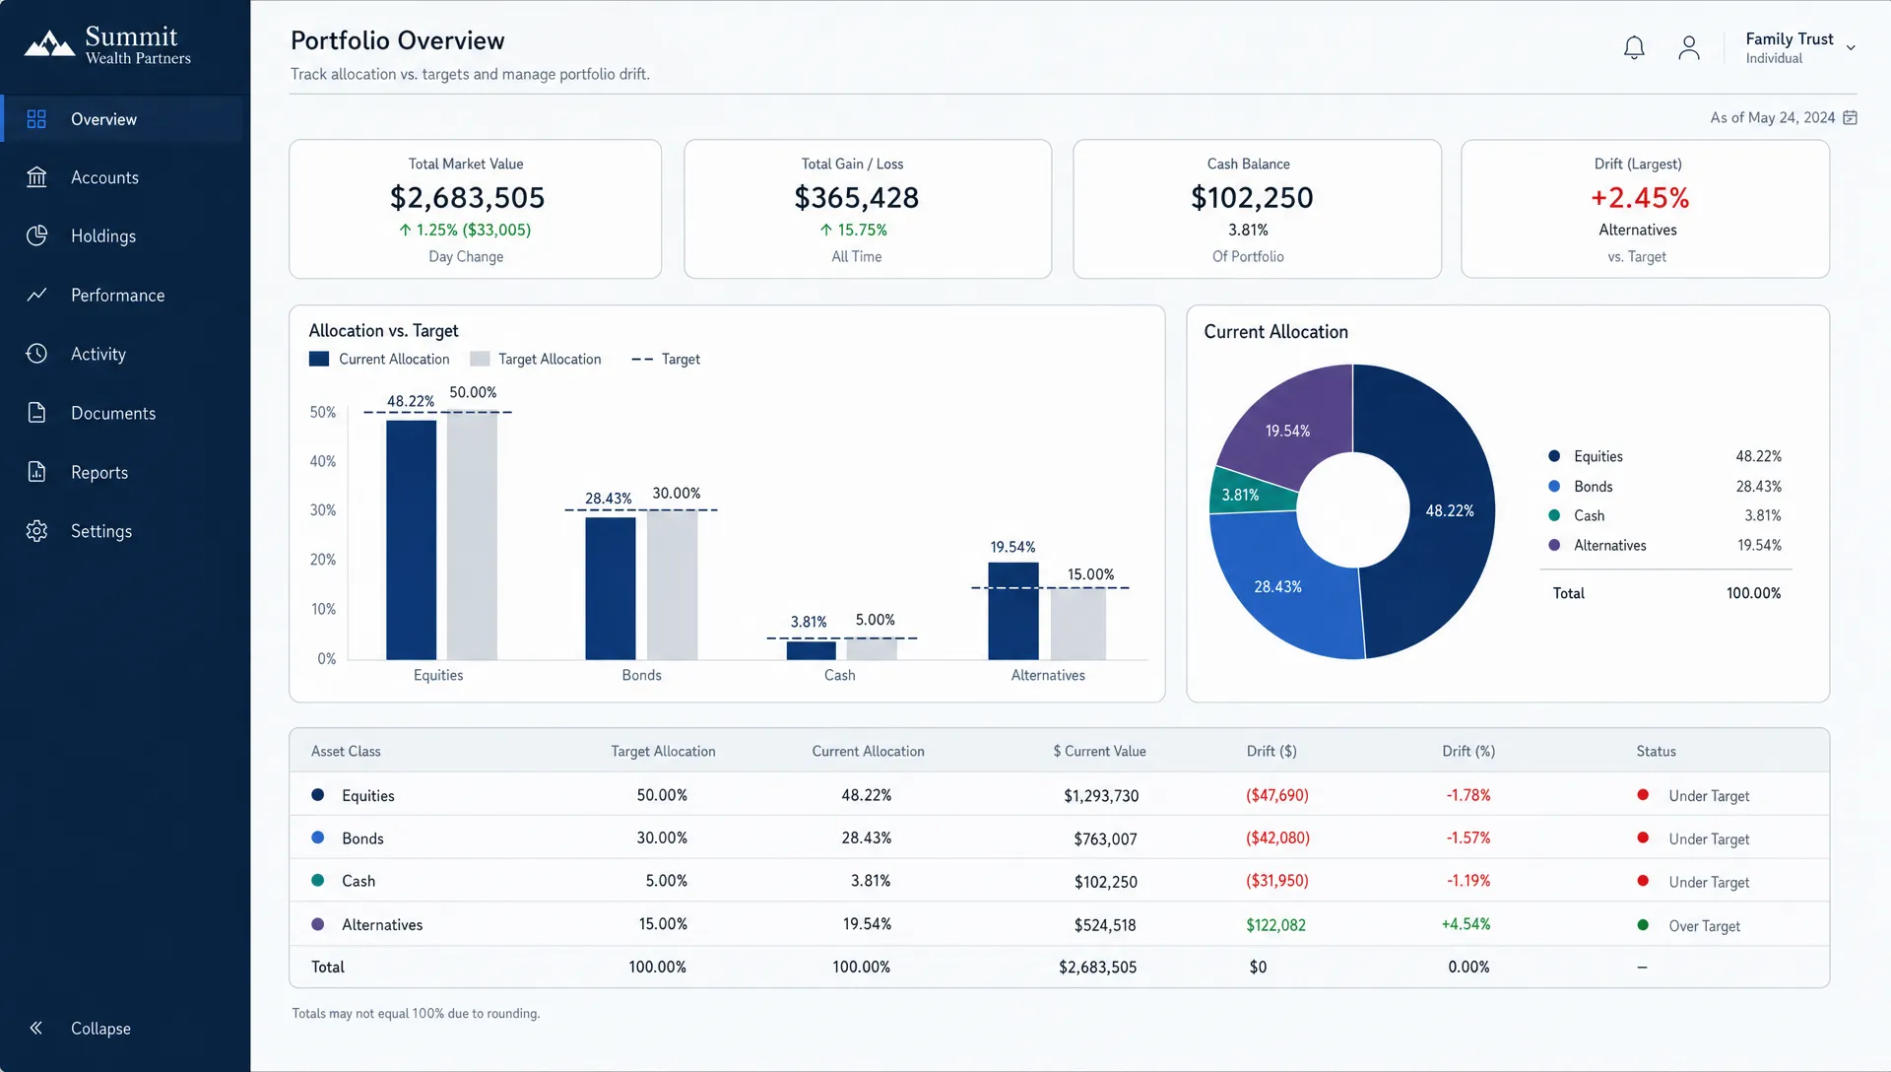This screenshot has width=1891, height=1072.
Task: Click Cash dot in donut legend
Action: pos(1554,515)
